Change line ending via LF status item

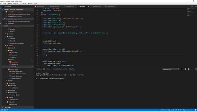[x=181, y=110]
